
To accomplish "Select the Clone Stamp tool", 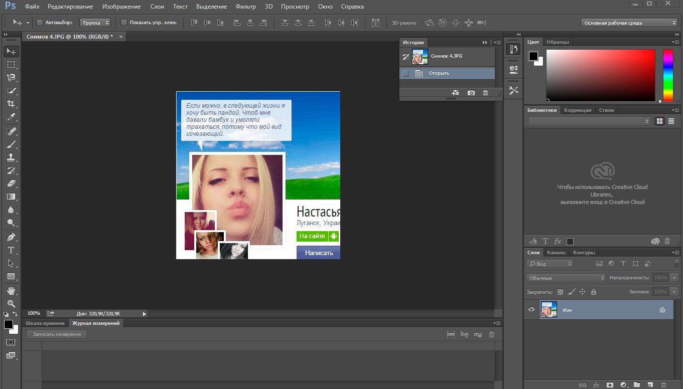I will pyautogui.click(x=11, y=157).
